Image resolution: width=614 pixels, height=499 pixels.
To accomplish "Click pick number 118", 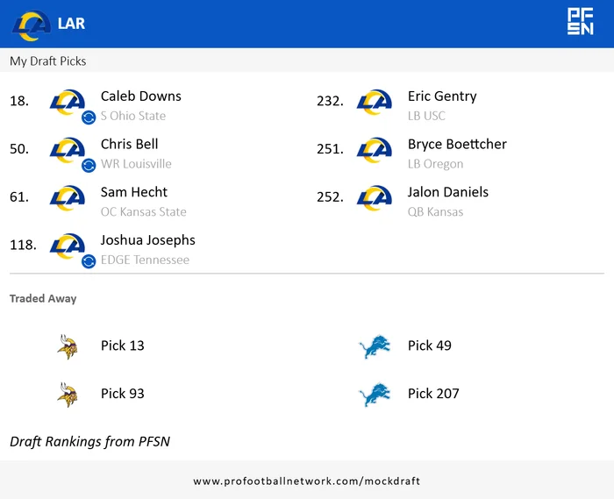I will click(23, 245).
